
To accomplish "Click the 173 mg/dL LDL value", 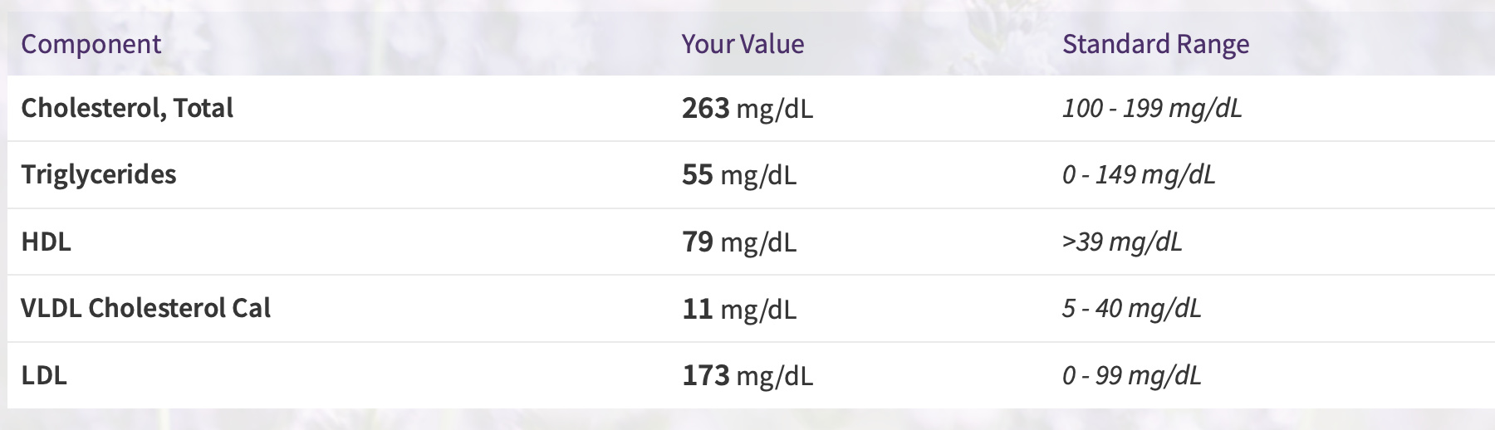I will [747, 376].
